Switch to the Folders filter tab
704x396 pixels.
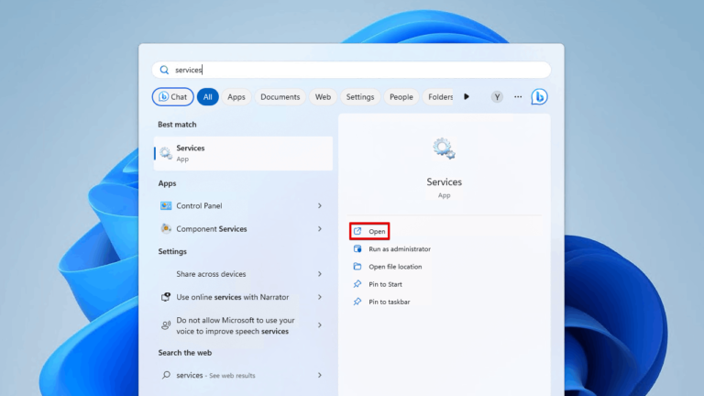click(439, 97)
